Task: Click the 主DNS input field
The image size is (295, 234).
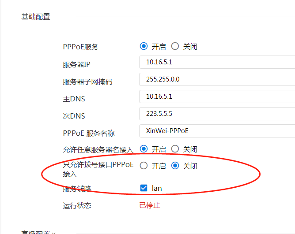Action: point(216,97)
